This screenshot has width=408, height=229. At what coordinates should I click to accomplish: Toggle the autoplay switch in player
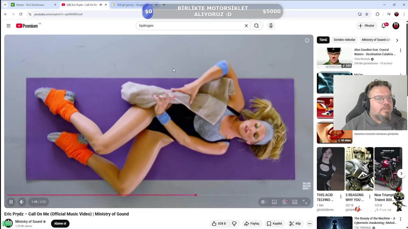tap(263, 202)
